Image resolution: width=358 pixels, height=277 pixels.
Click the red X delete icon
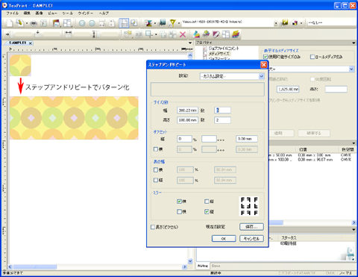183,34
